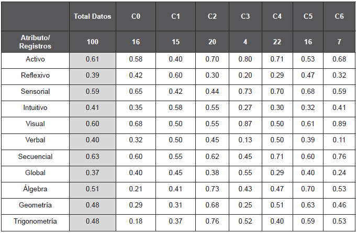This screenshot has width=357, height=233.
Task: Select the Sensorial row label
Action: tap(35, 92)
